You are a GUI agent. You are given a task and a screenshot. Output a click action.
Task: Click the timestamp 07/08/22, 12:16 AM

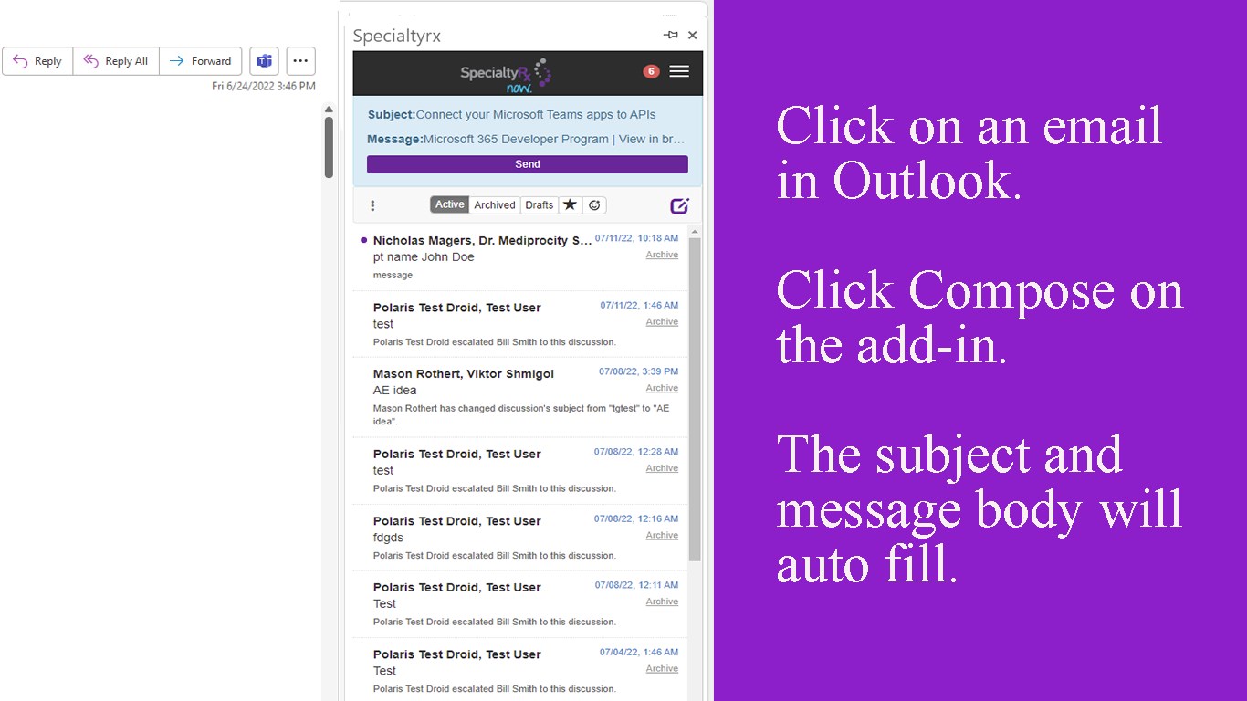coord(636,518)
